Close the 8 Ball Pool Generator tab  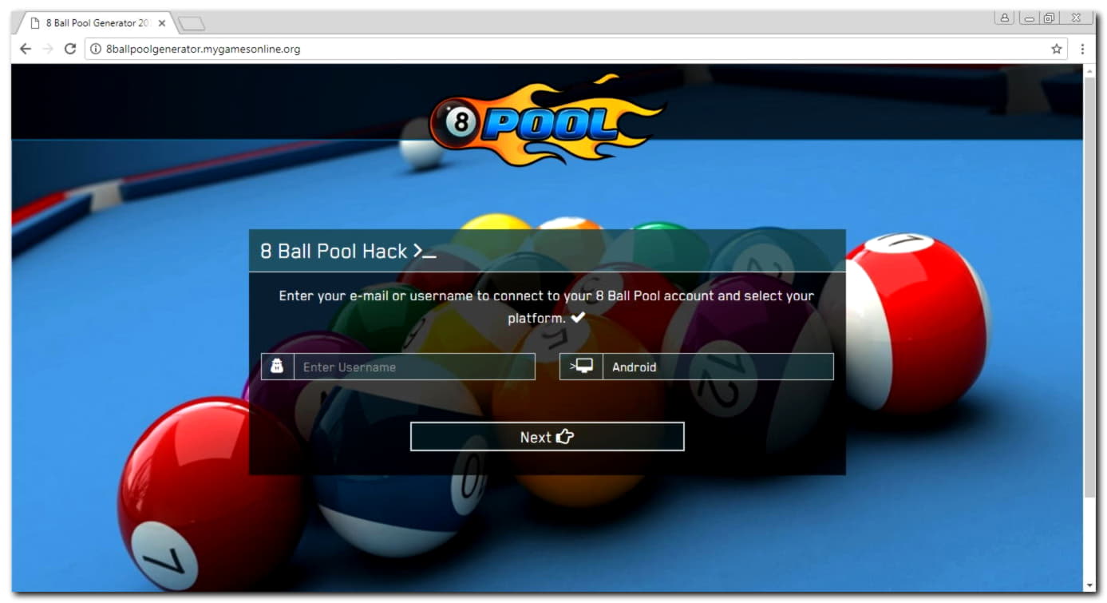tap(162, 23)
